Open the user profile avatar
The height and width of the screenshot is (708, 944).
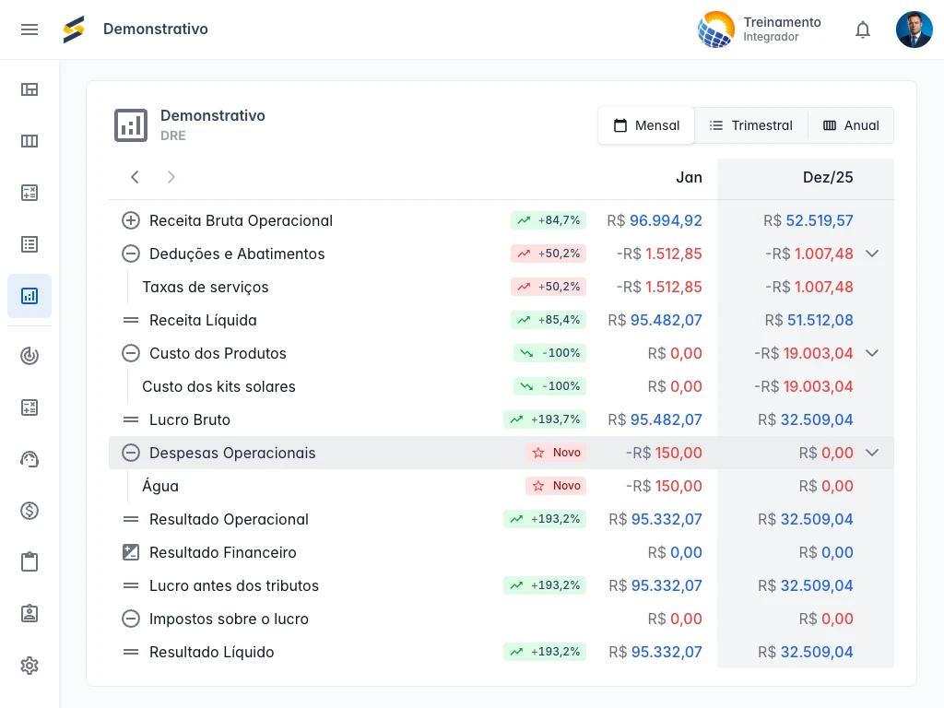click(x=914, y=29)
